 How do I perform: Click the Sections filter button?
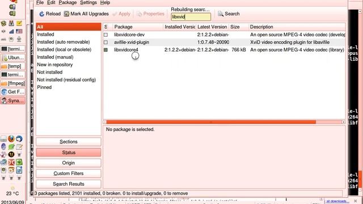pos(69,142)
